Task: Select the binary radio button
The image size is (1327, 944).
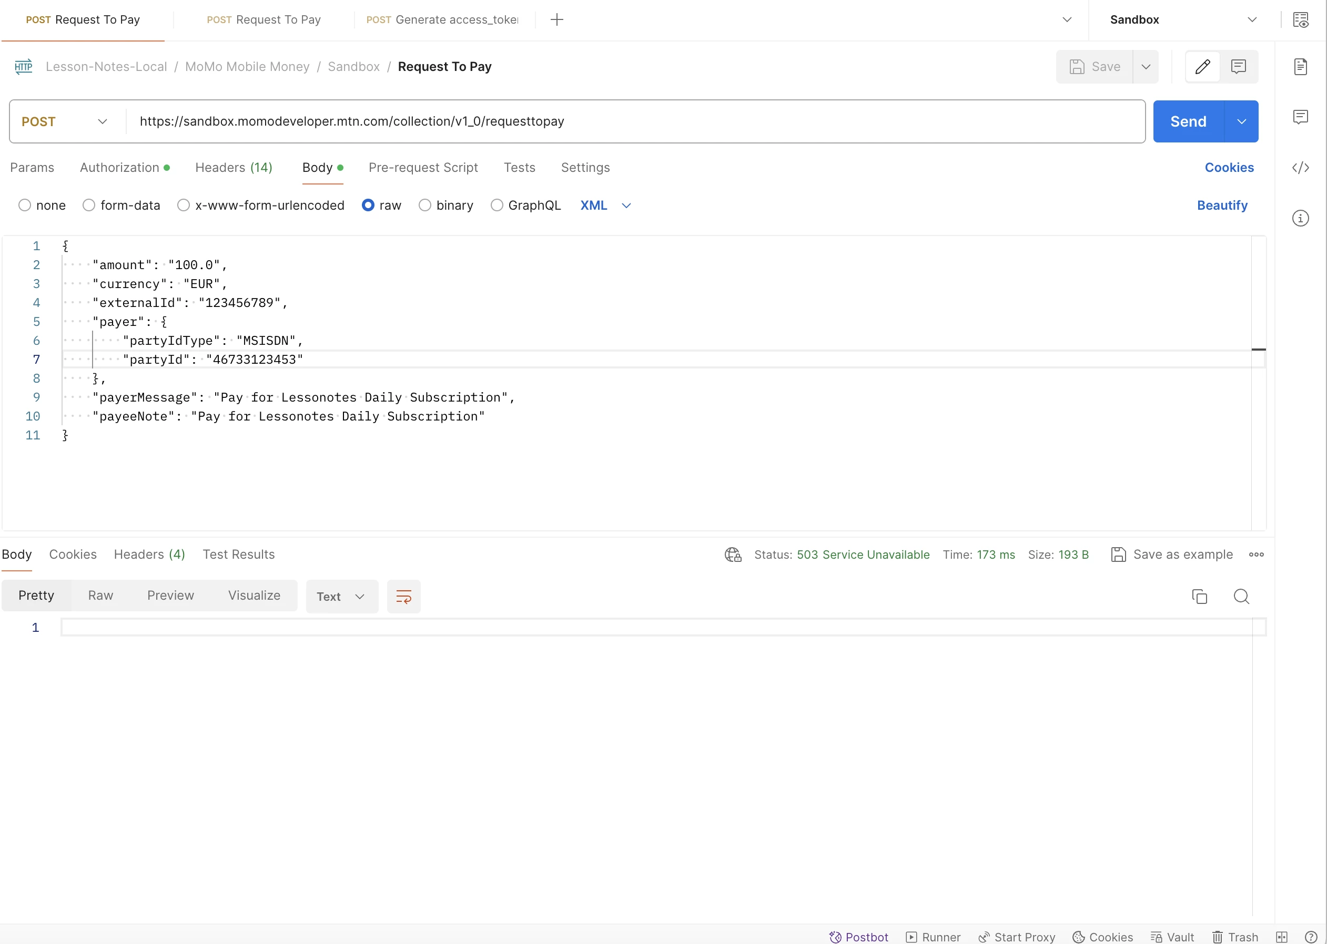Action: [424, 205]
